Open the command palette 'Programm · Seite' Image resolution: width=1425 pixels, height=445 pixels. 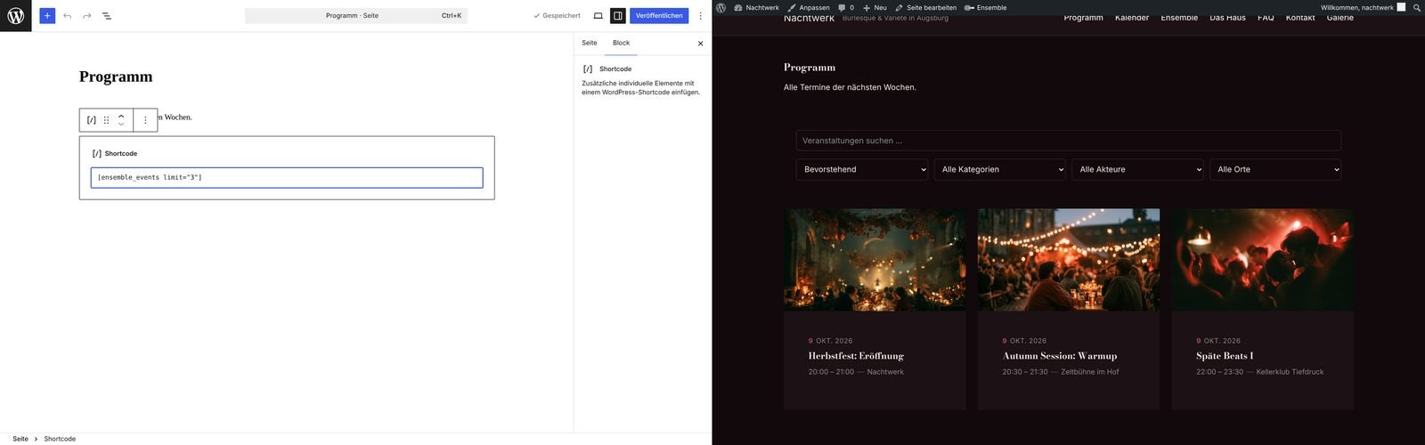point(356,15)
